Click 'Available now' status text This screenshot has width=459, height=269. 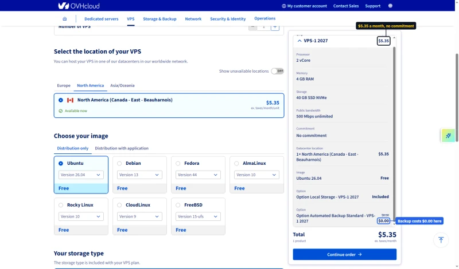(76, 111)
